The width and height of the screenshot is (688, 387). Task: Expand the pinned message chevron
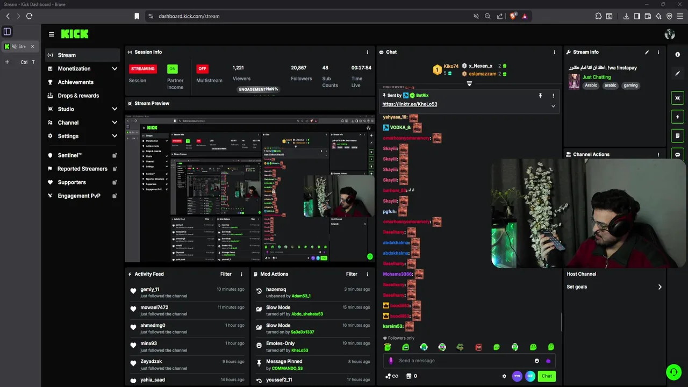point(553,106)
